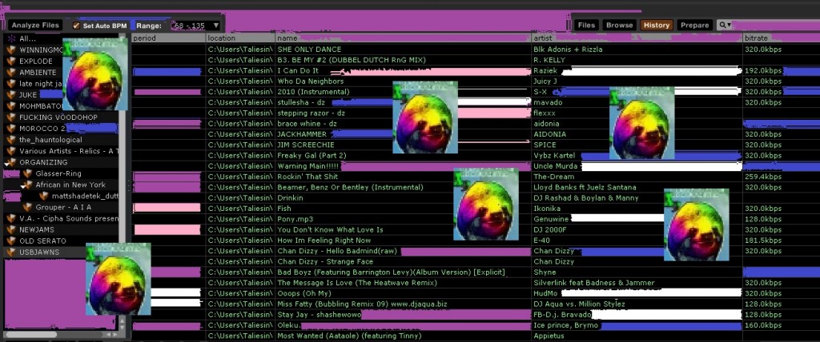
Task: Click artist cell Lloyd Banks ft Juelz Santana
Action: click(585, 188)
